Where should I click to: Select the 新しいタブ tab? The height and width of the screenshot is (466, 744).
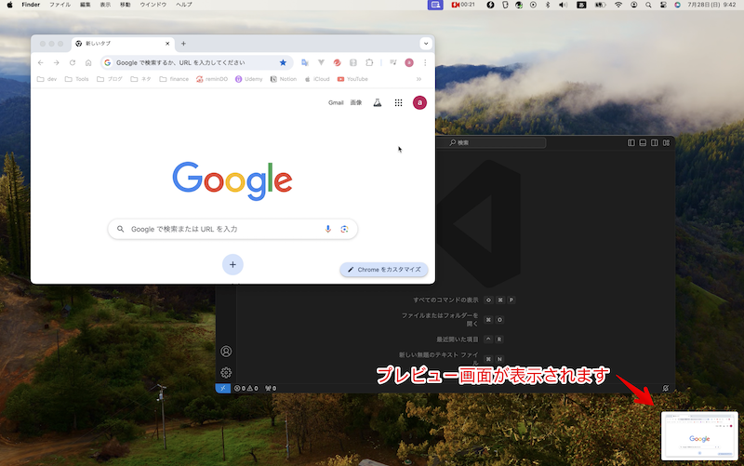click(124, 44)
